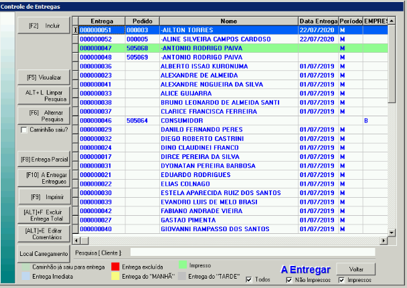407x288 pixels.
Task: Click the Data Entrega column header
Action: (x=318, y=21)
